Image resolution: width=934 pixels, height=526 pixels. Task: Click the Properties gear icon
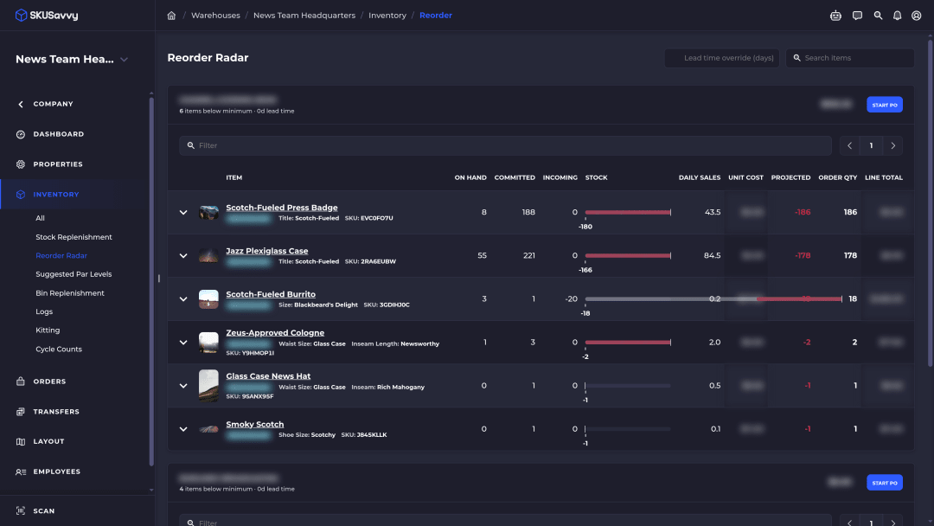point(21,164)
